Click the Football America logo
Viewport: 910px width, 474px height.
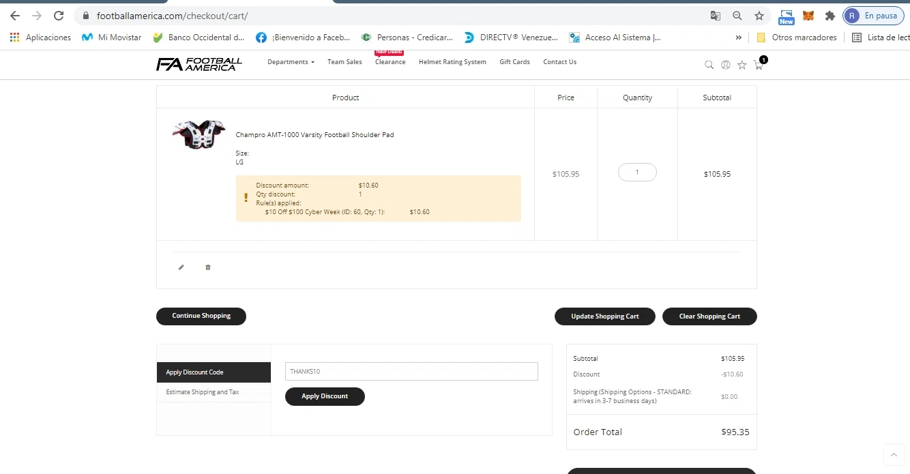coord(199,64)
